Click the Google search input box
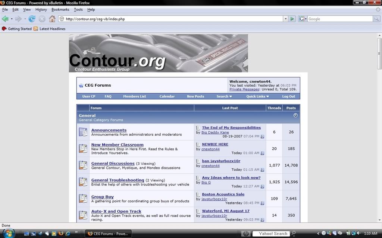Screen dimensions: 382x238 click(340, 19)
